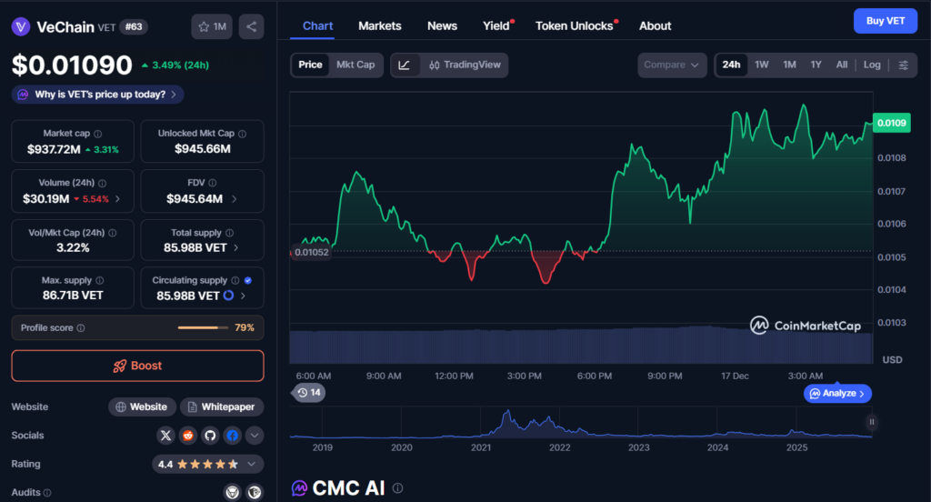Expand the Rating 4.4 dropdown
Image resolution: width=931 pixels, height=502 pixels.
pyautogui.click(x=208, y=464)
